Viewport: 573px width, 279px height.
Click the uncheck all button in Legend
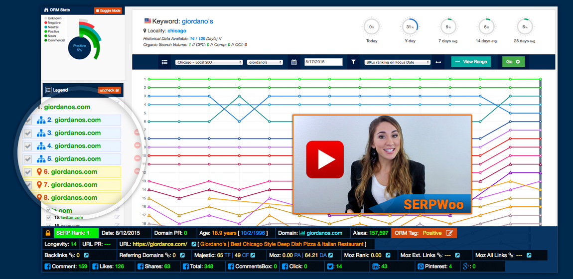coord(109,90)
